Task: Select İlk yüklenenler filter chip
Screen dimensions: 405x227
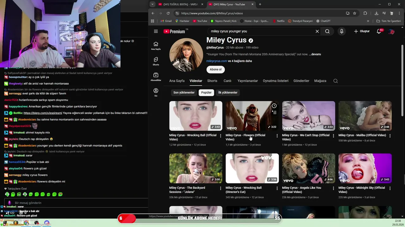Action: (x=227, y=92)
